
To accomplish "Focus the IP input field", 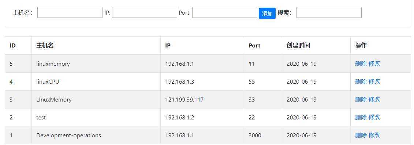I will coord(145,12).
